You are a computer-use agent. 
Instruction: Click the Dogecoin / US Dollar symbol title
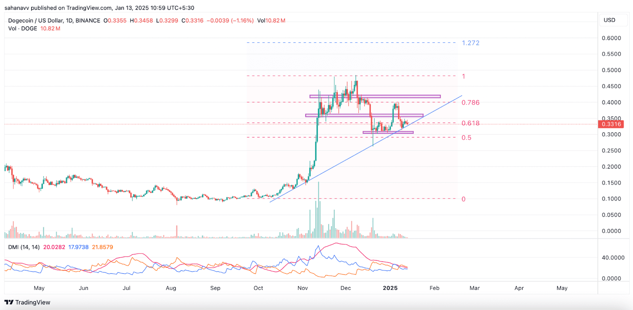pyautogui.click(x=54, y=21)
